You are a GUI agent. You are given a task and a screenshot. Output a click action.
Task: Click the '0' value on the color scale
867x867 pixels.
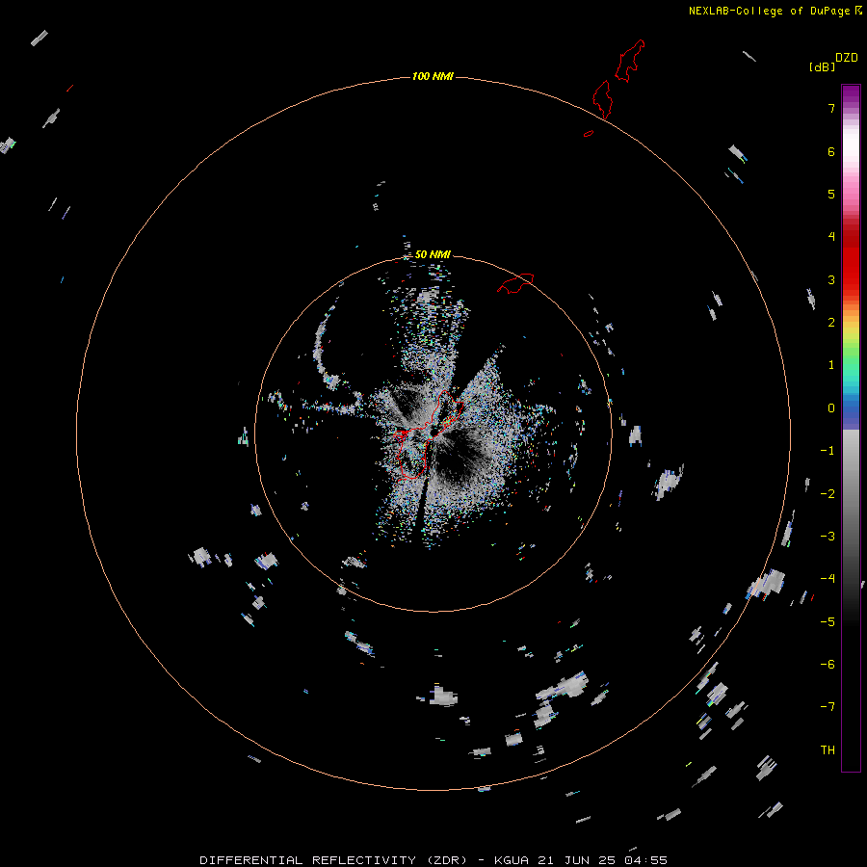831,408
